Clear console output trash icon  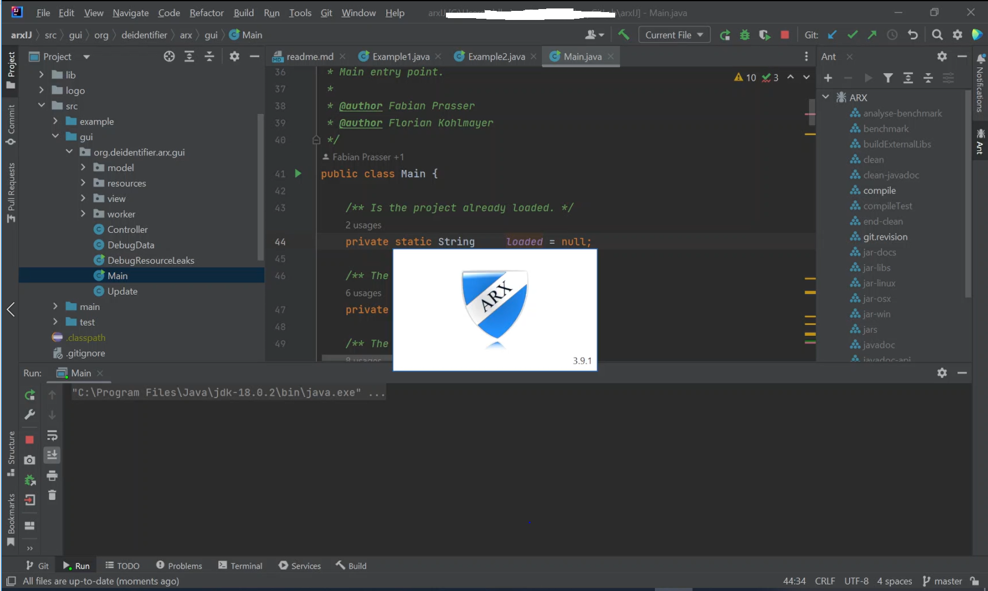click(52, 496)
